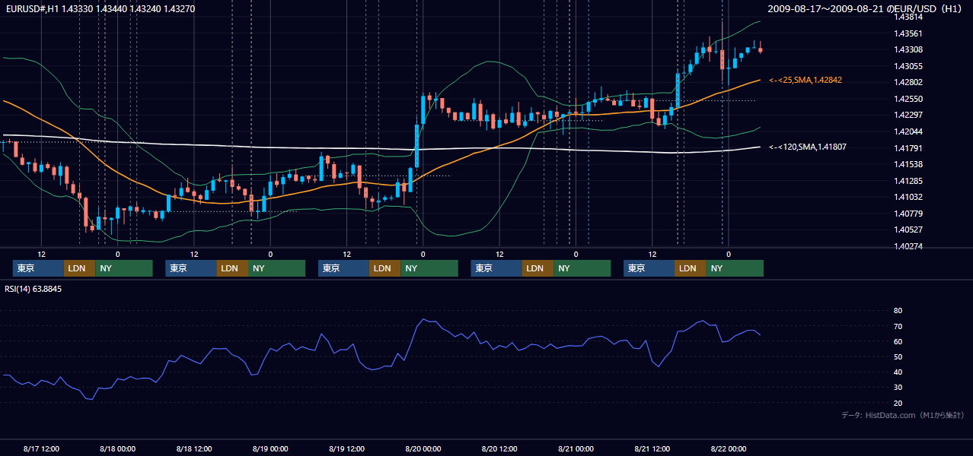
Task: Select the 8/22 00:00 time label
Action: coord(729,449)
